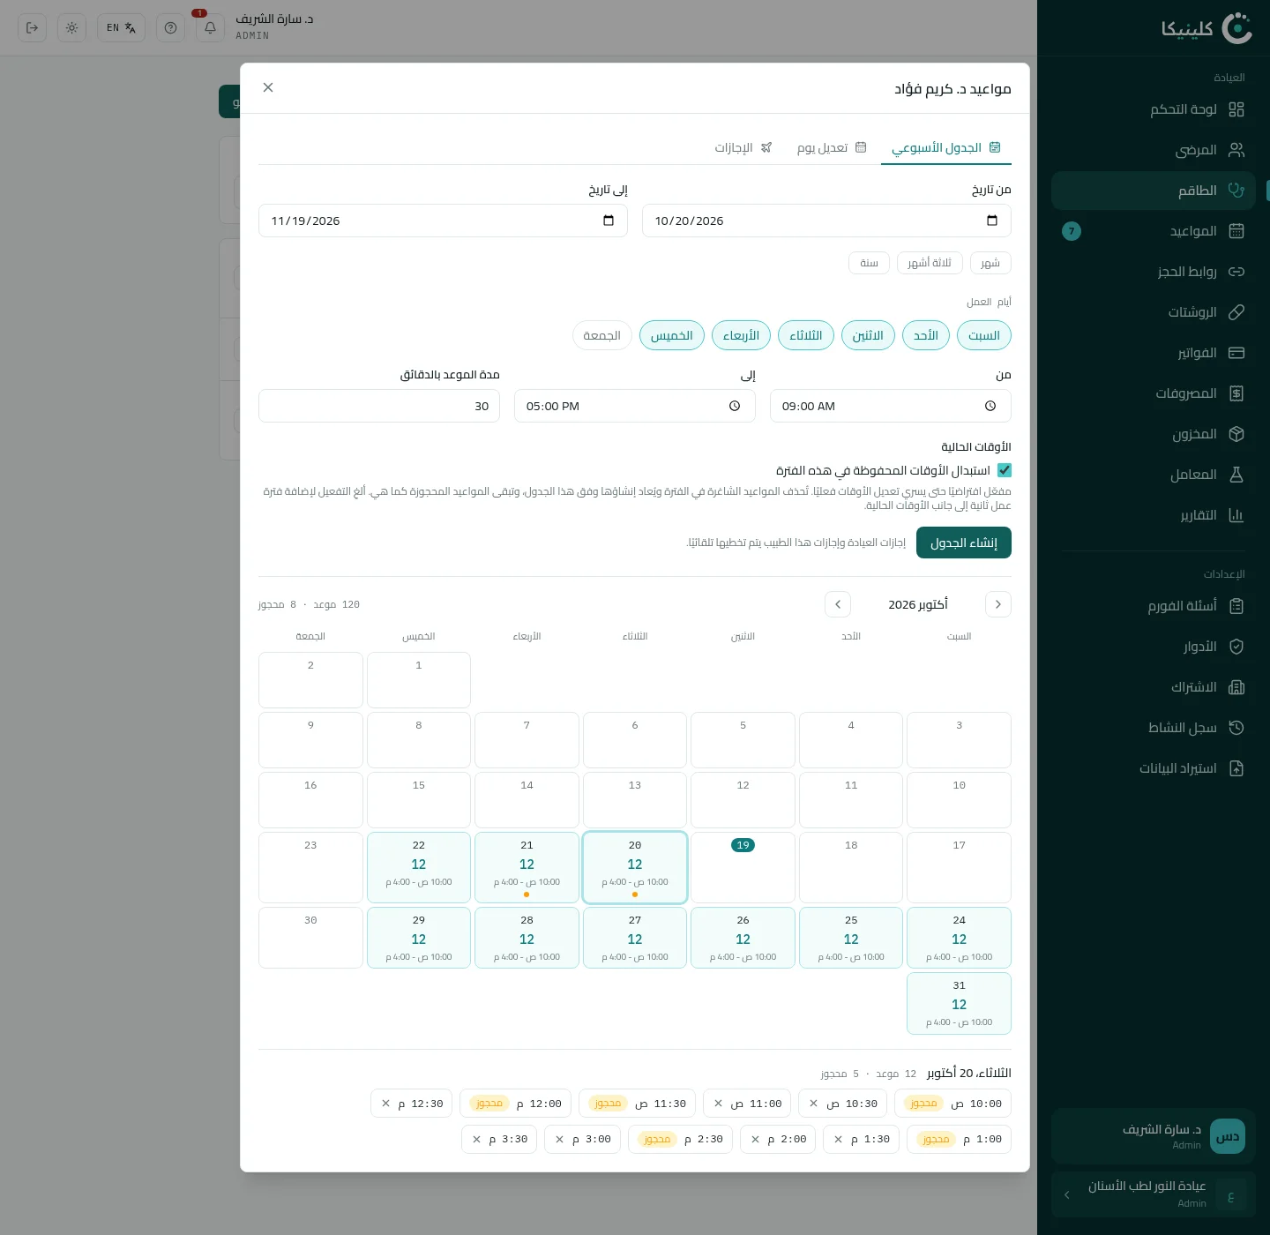The width and height of the screenshot is (1270, 1235).
Task: Select the الجدول الأسبوعي tab
Action: [x=946, y=147]
